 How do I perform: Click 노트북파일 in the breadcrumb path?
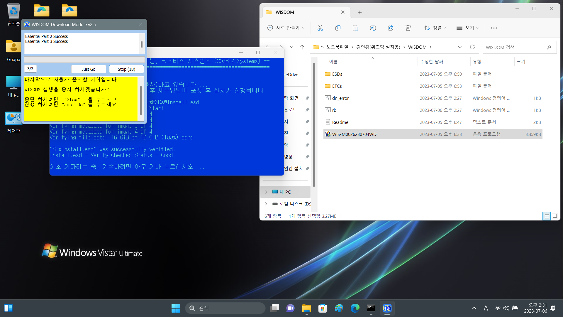click(x=337, y=47)
